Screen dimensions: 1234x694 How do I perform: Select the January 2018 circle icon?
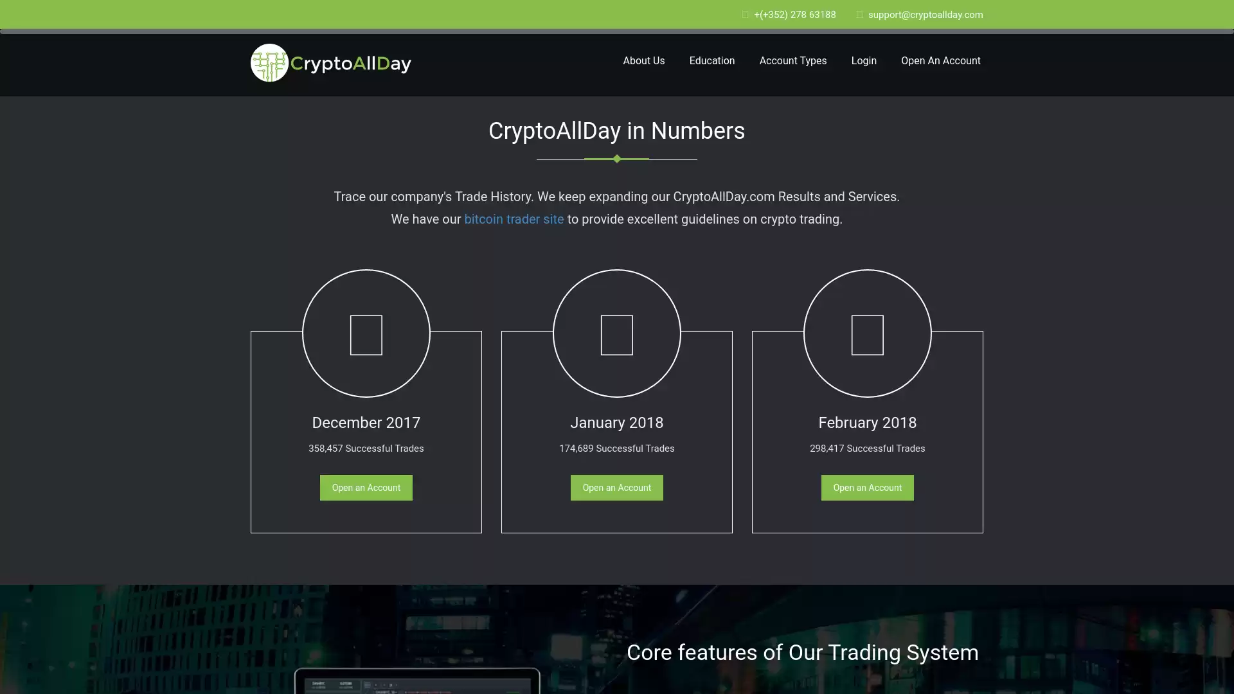click(617, 334)
